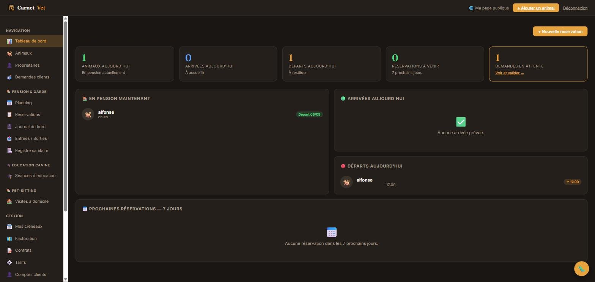Open Tableau de bord menu item

click(x=31, y=41)
